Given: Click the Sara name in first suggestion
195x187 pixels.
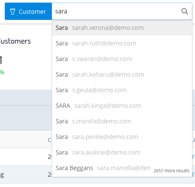Looking at the screenshot, I should point(62,28).
